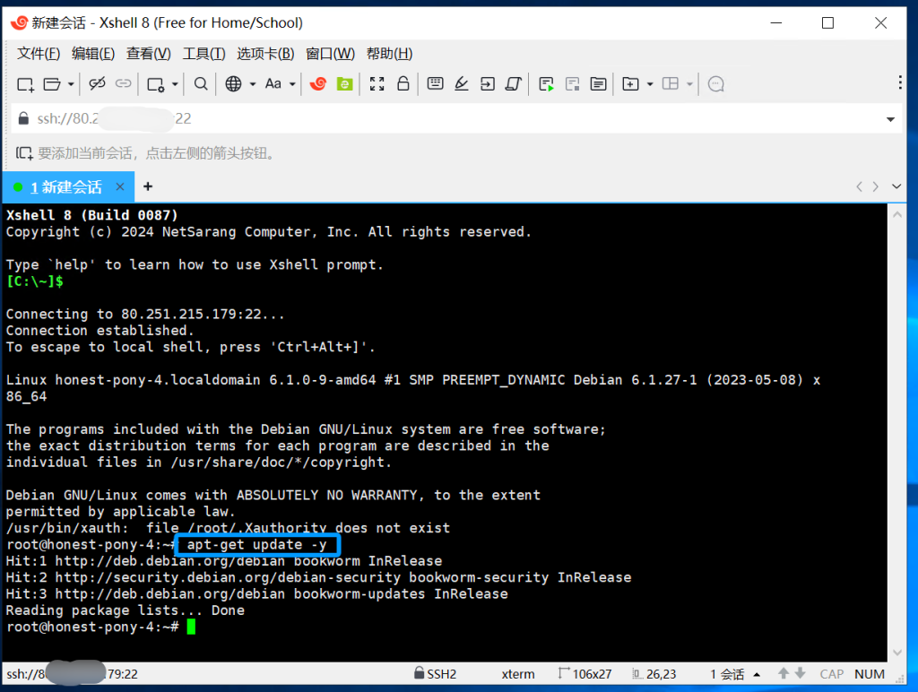Click the ssh address input field
The height and width of the screenshot is (692, 918).
(448, 118)
